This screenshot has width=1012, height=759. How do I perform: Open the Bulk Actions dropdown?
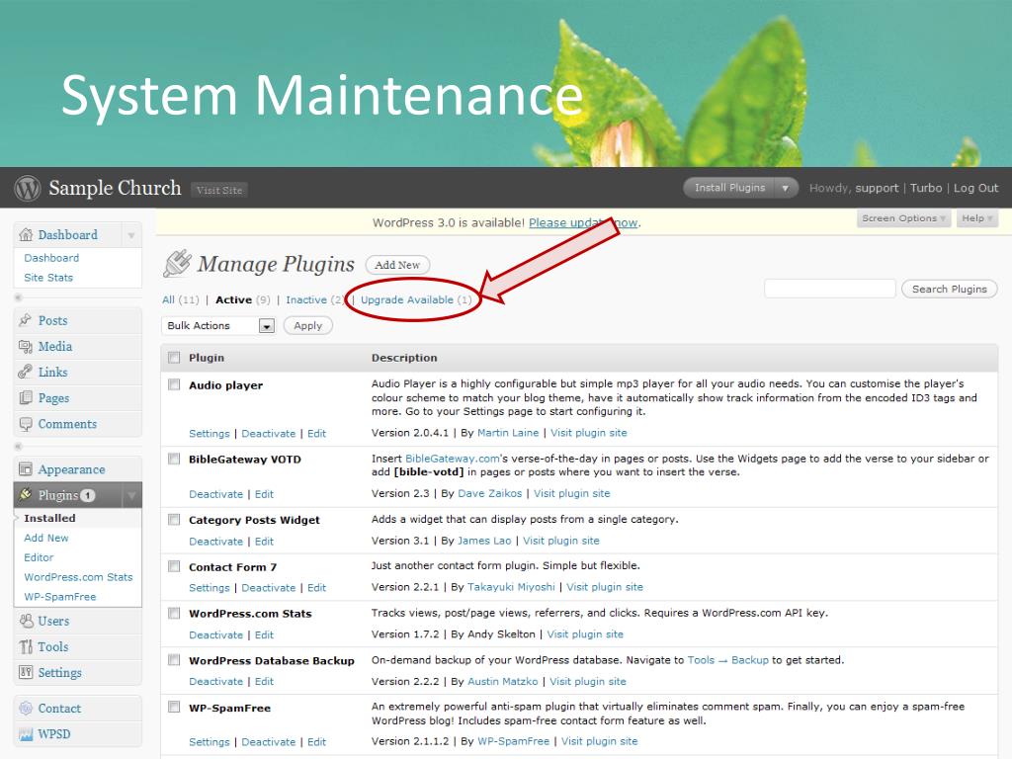coord(218,326)
